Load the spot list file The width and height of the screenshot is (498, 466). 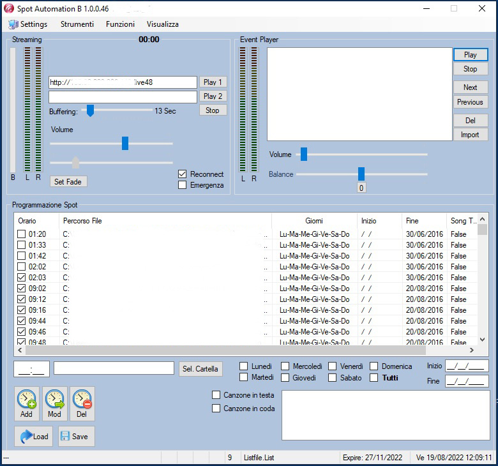tap(33, 436)
